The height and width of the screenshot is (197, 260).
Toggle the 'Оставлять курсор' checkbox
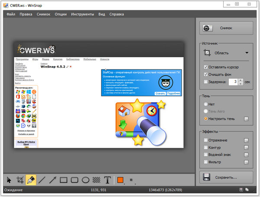click(206, 67)
